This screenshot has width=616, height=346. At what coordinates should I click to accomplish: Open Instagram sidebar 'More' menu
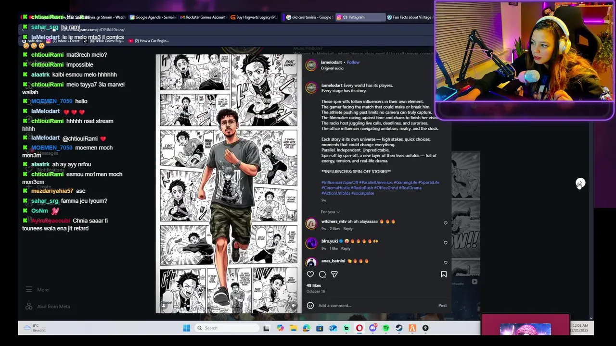point(38,290)
